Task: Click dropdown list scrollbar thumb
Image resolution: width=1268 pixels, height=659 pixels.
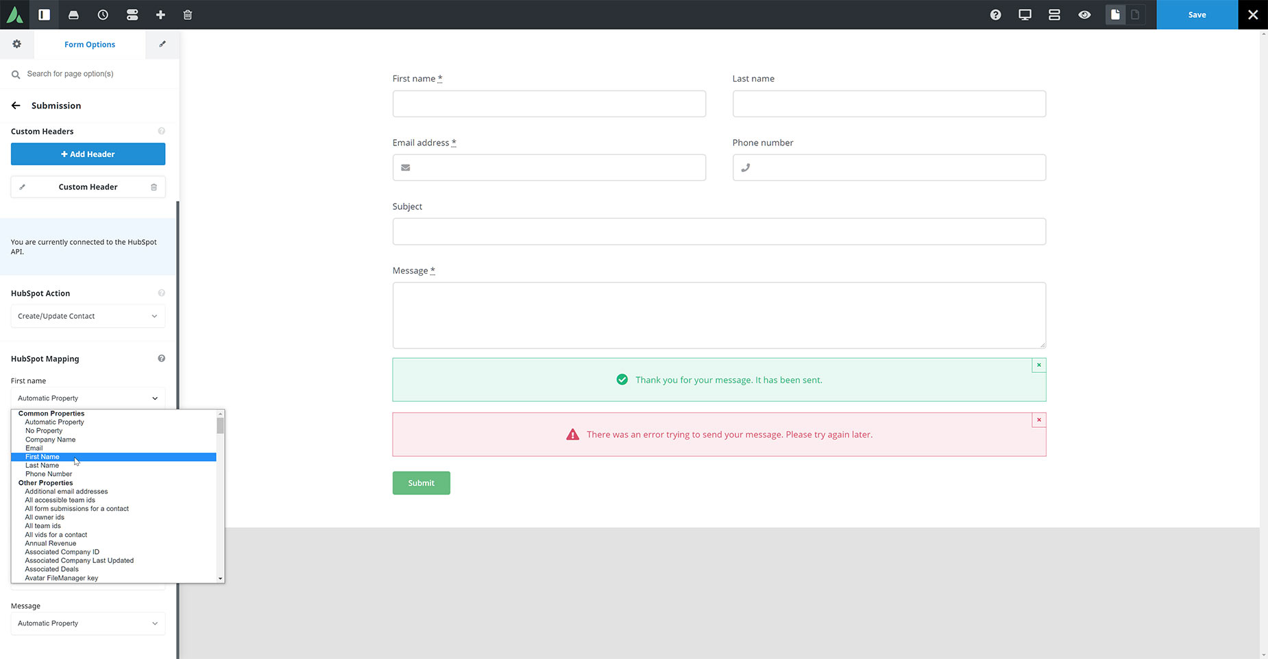Action: coord(221,426)
